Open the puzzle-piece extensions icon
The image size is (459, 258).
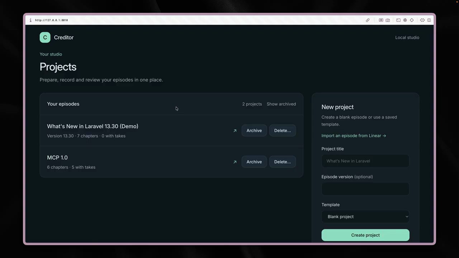tap(422, 20)
